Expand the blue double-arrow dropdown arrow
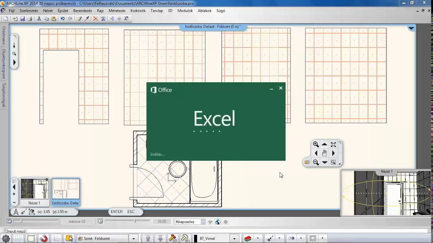433x243 pixels. tap(300, 238)
